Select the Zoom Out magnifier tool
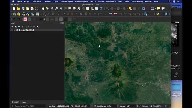192x108 pixels. 56,9
